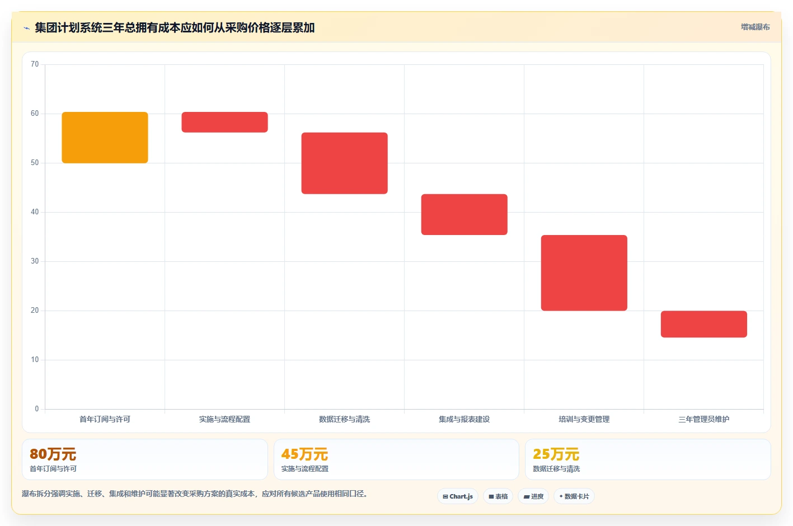The image size is (793, 526).
Task: Click the y-axis value 40
Action: pyautogui.click(x=35, y=212)
